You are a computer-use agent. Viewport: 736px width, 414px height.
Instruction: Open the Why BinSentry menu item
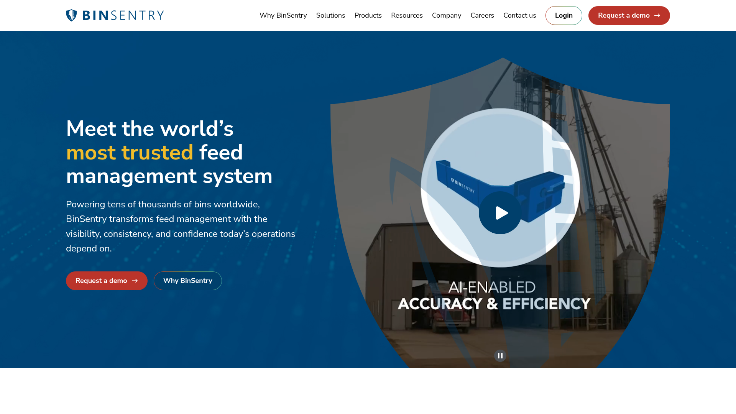click(283, 15)
